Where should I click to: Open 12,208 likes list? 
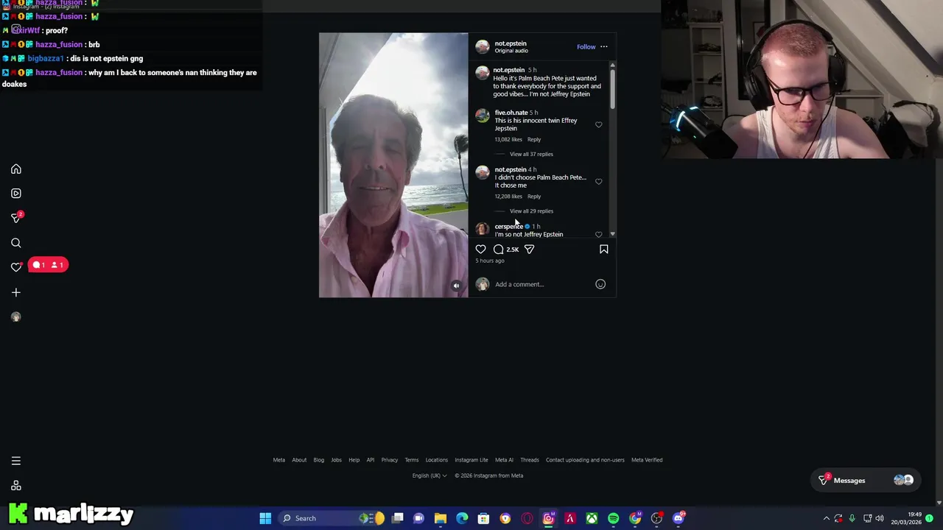coord(508,197)
